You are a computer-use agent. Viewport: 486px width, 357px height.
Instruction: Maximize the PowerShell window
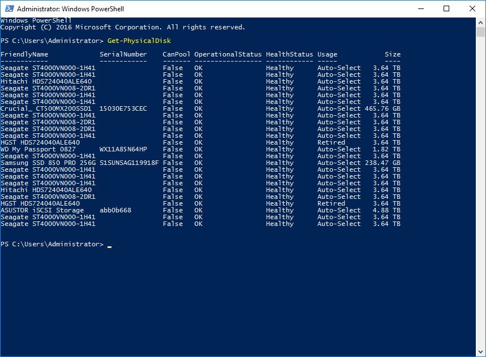pos(446,9)
